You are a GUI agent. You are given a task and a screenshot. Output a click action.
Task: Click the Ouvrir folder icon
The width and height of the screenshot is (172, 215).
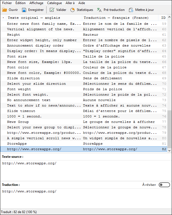[x=5, y=10]
